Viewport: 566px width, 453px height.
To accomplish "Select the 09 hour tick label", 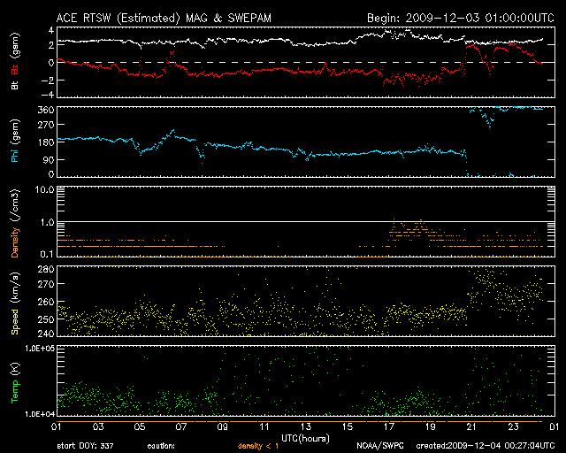I will 223,427.
